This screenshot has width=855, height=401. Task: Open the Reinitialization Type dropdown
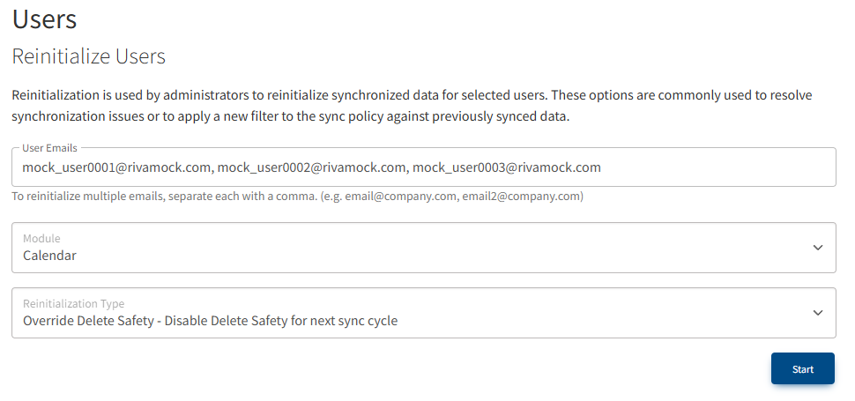pos(423,313)
